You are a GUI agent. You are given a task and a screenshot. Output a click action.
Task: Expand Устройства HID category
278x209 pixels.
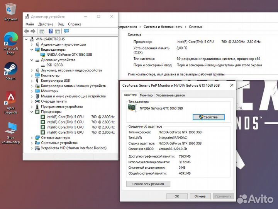point(32,148)
